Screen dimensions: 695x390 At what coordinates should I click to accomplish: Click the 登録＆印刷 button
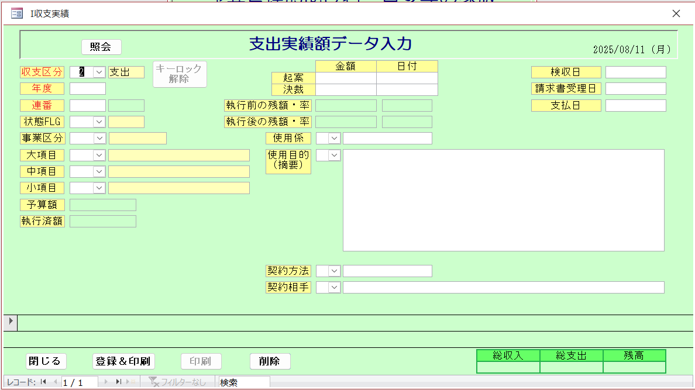click(123, 361)
